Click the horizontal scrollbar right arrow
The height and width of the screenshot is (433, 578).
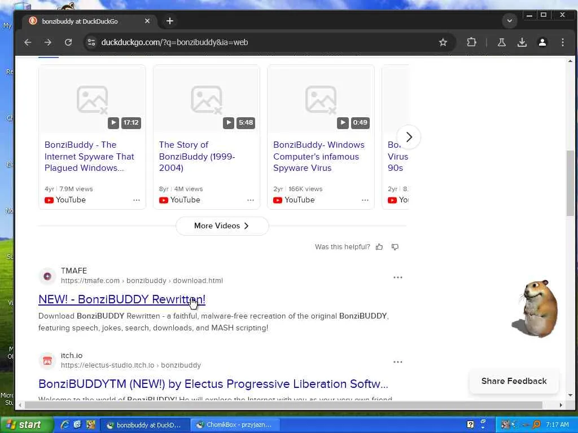[561, 405]
